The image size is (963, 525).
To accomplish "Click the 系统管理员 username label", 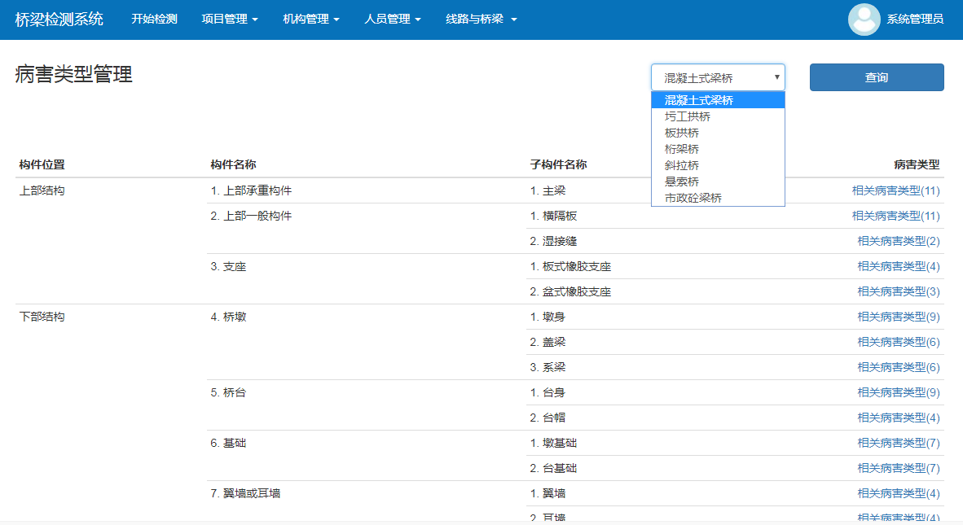I will 915,20.
